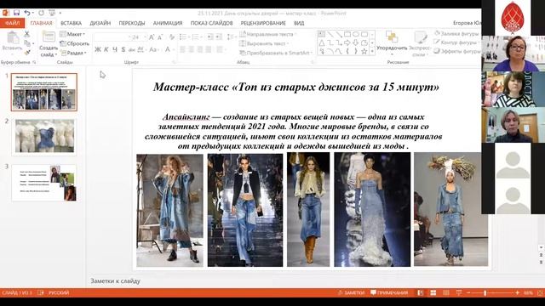Open the ФАЙЛ file tab
This screenshot has height=306, width=545.
point(13,23)
